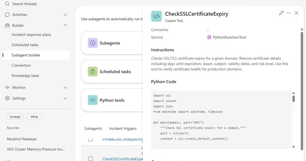The height and width of the screenshot is (161, 306).
Task: Select the Subagents card icon
Action: [92, 43]
